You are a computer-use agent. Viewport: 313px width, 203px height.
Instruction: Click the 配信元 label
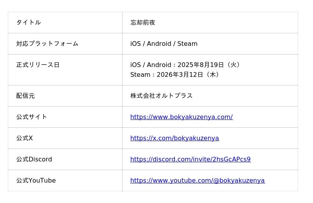tap(25, 96)
